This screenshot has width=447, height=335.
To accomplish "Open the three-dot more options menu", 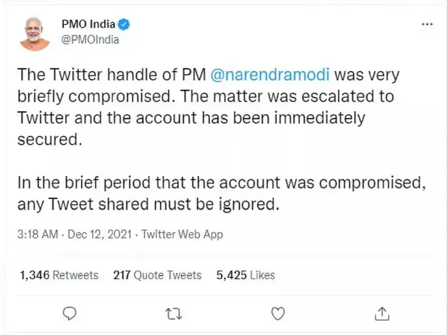I will pos(427,25).
